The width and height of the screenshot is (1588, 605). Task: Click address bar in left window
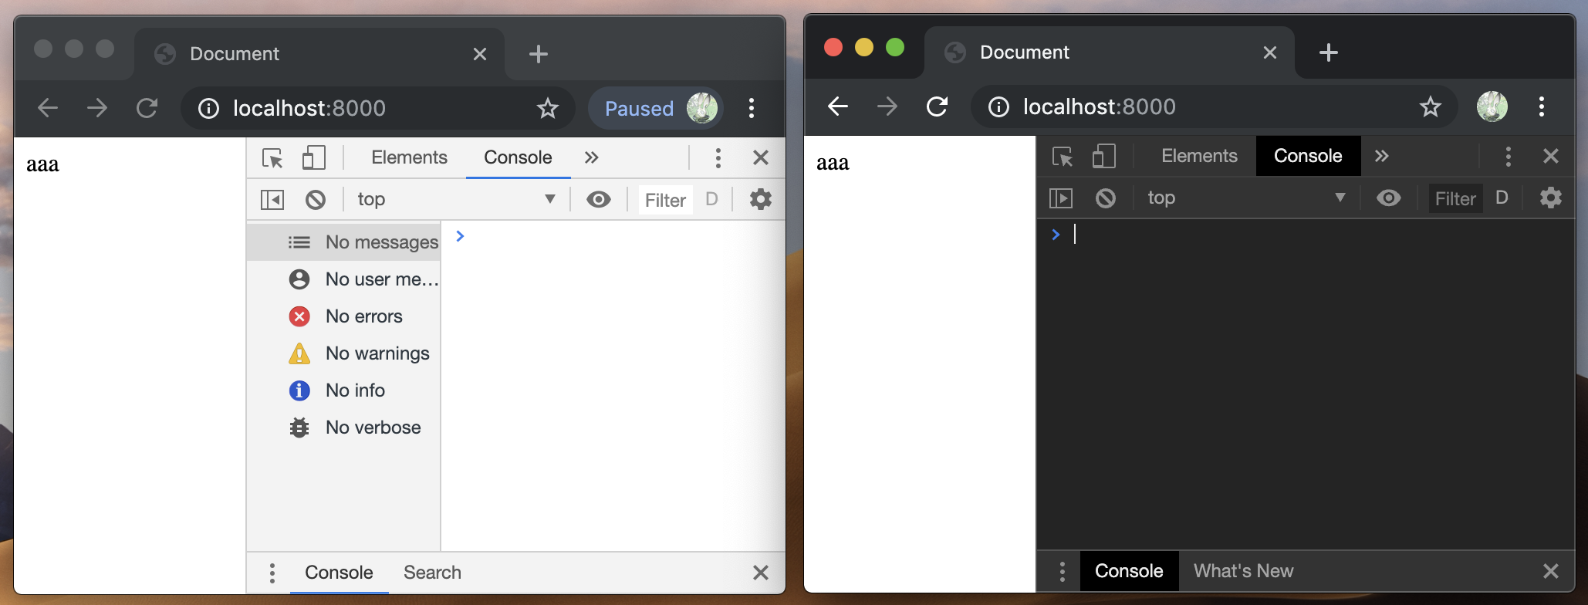(378, 108)
